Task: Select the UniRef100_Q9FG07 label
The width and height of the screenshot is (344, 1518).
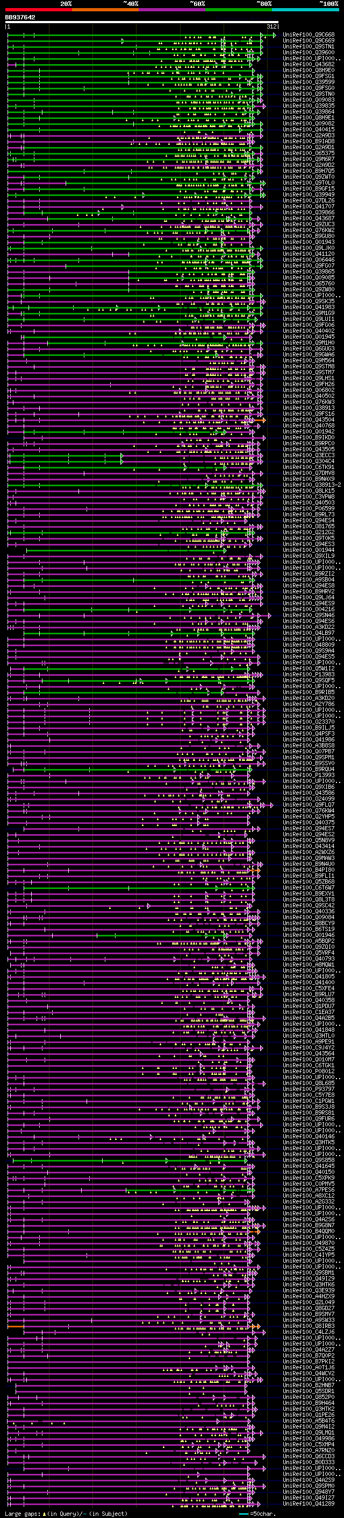Action: [309, 266]
